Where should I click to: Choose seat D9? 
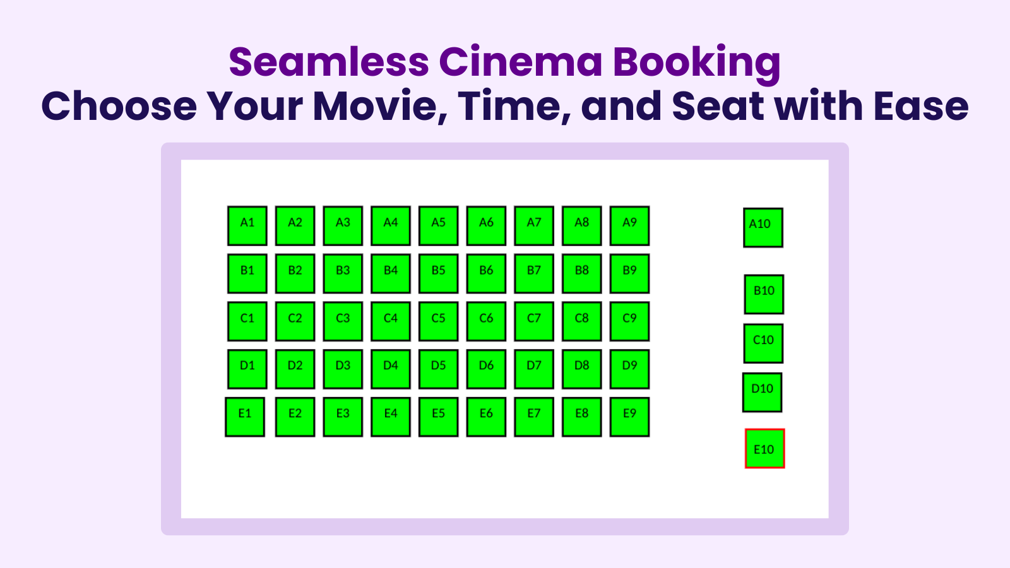pyautogui.click(x=629, y=368)
